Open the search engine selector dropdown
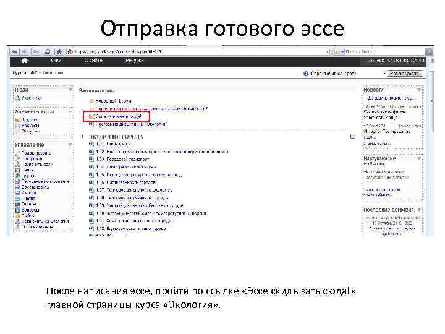Screen dimensions: 445x334 [342, 52]
